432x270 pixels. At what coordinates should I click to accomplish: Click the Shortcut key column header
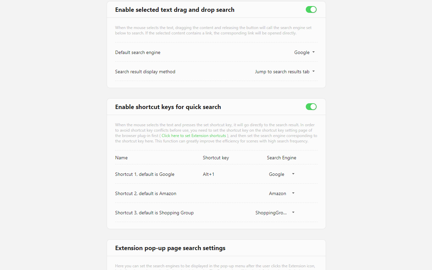click(x=216, y=158)
